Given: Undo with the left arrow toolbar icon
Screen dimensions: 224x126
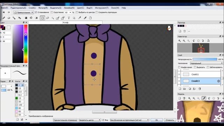Looking at the screenshot, I should click(4, 13).
